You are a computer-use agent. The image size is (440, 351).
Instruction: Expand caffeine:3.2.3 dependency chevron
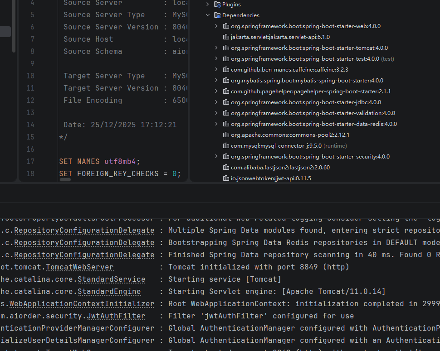pyautogui.click(x=216, y=69)
